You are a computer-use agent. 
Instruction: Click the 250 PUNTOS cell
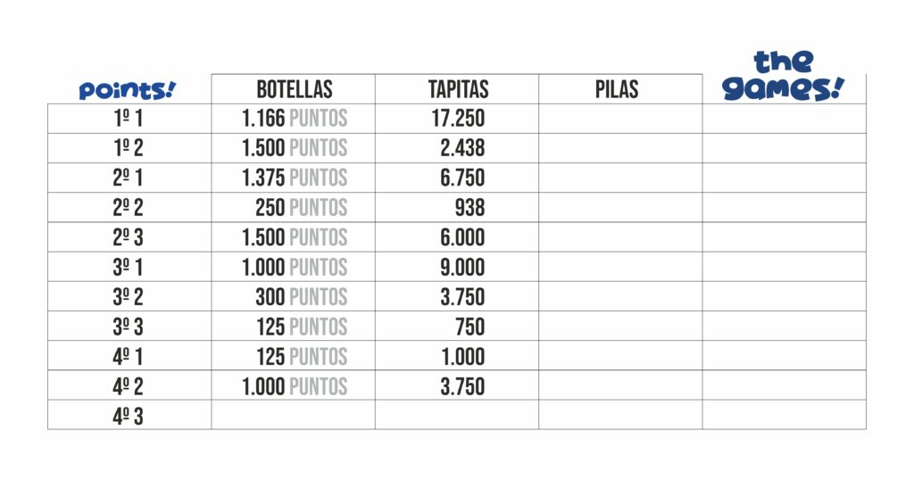pyautogui.click(x=302, y=208)
